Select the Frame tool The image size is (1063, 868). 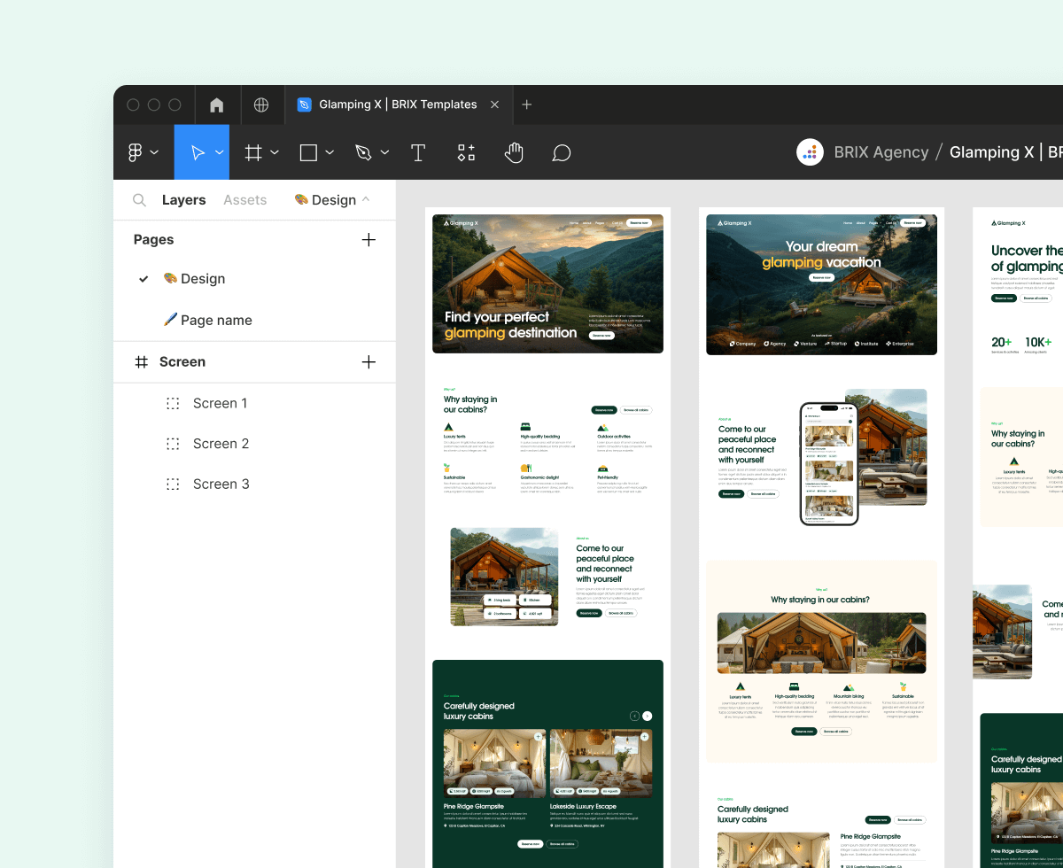coord(252,151)
